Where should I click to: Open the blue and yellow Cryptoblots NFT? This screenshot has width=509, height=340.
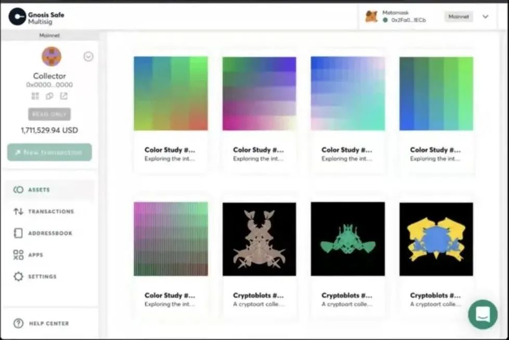pyautogui.click(x=436, y=239)
